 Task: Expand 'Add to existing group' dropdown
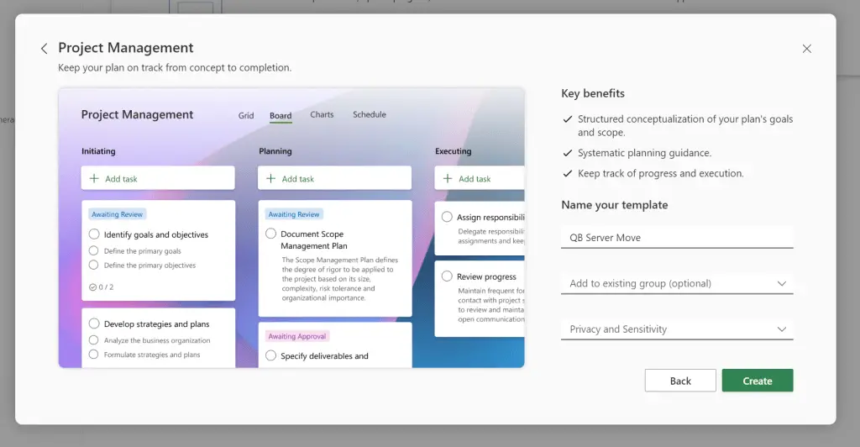click(781, 284)
